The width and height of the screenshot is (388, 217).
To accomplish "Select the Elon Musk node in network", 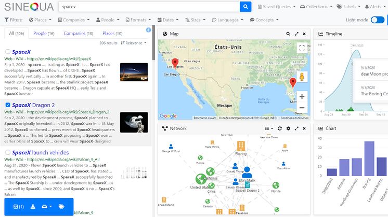I will pyautogui.click(x=247, y=172).
